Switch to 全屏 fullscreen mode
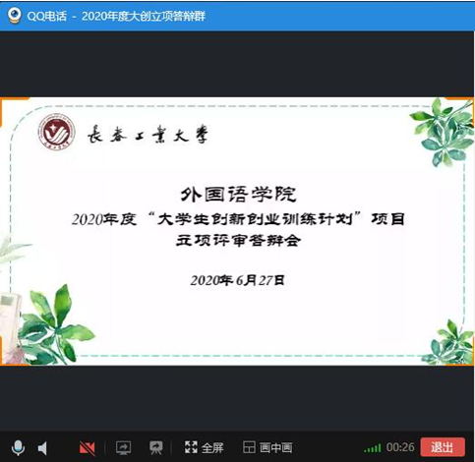 point(204,447)
